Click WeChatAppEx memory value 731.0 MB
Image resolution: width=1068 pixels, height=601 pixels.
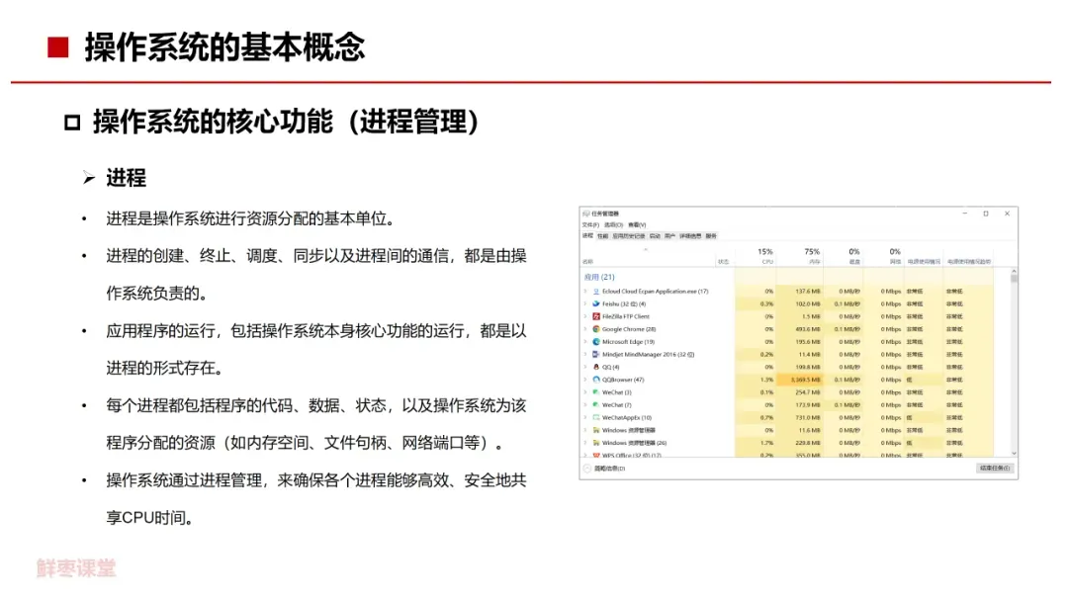(808, 418)
